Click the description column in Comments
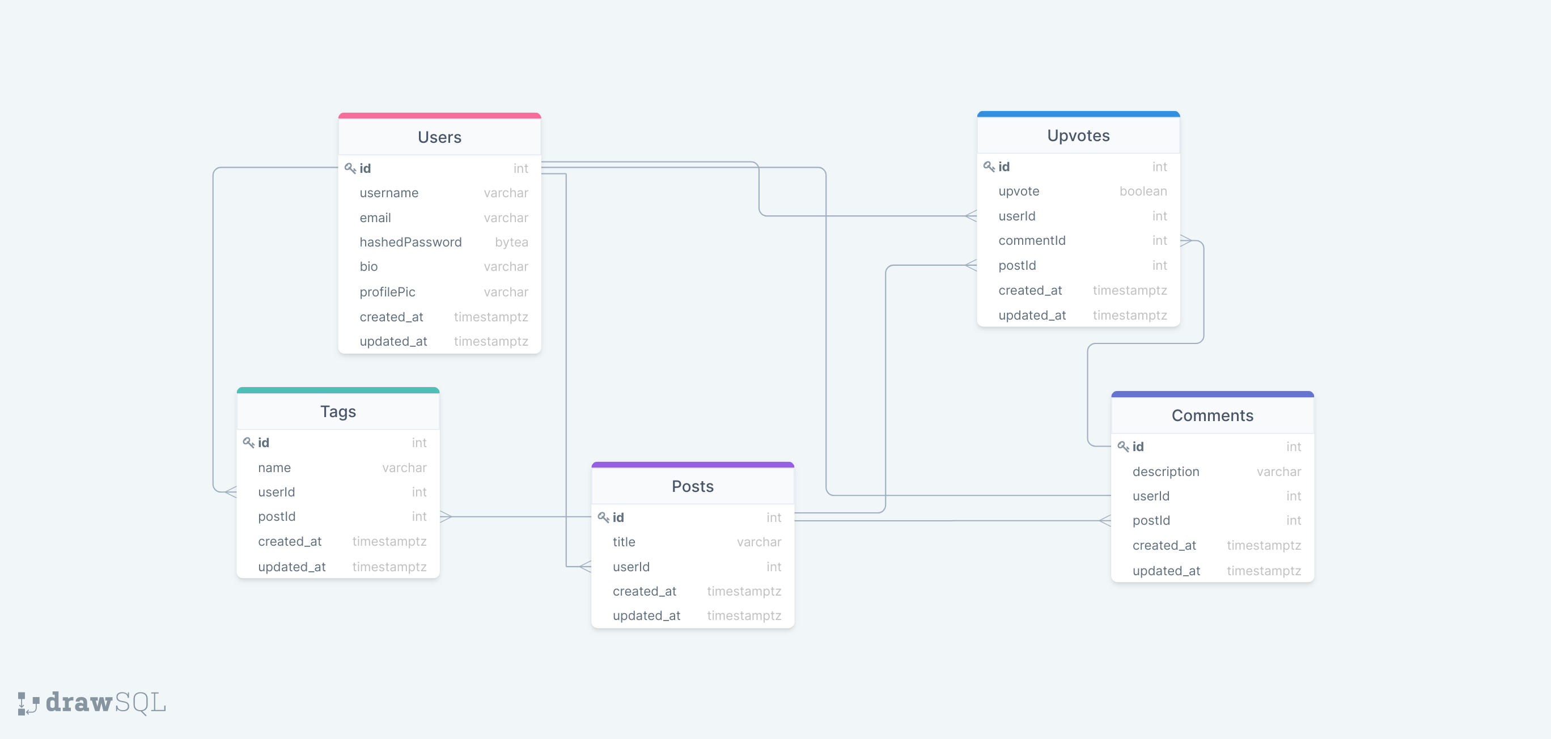 click(1212, 472)
